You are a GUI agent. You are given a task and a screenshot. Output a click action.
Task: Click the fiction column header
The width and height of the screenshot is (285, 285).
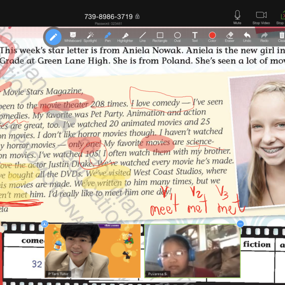257,244
